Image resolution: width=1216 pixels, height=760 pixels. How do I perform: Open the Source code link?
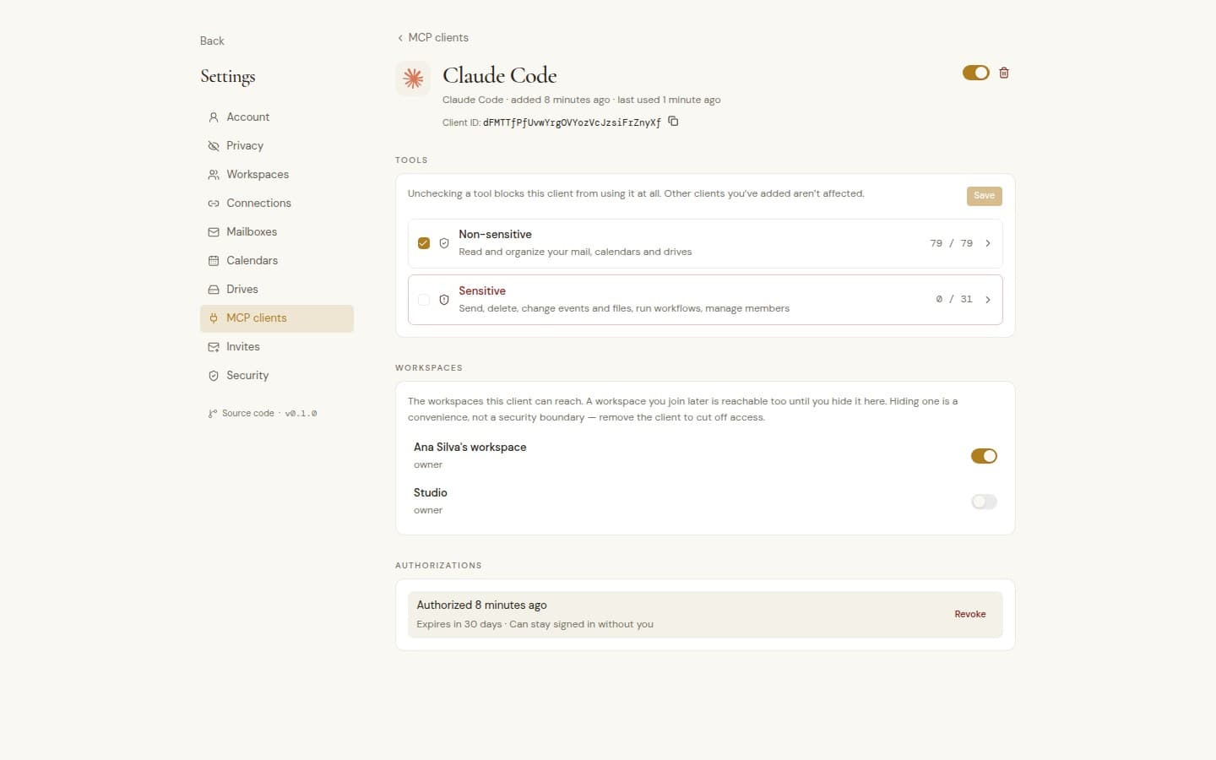[x=247, y=414]
